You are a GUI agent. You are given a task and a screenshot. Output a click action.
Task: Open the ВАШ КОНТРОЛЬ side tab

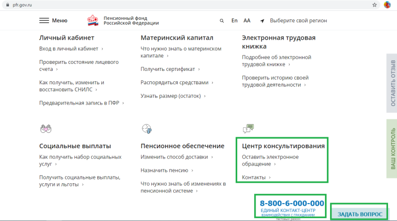point(392,149)
